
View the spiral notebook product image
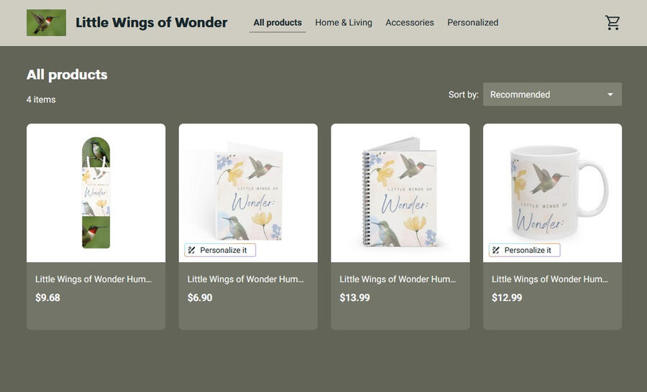coord(400,193)
